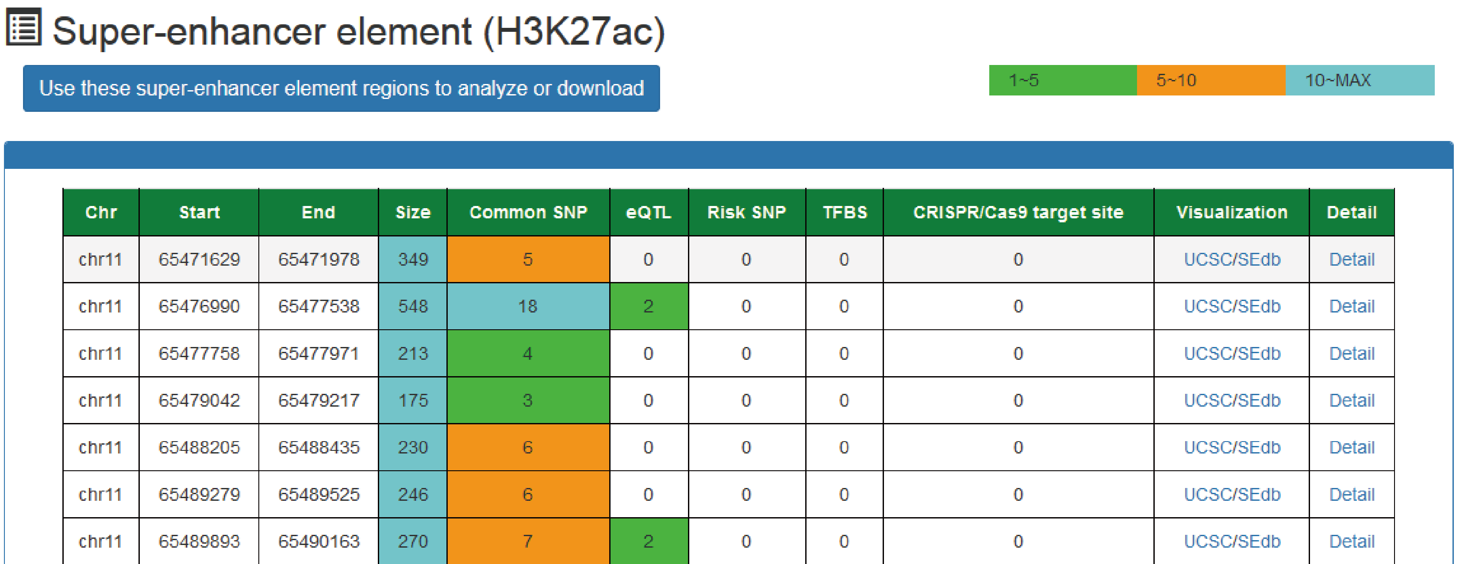Select Common SNP cell with value 5
This screenshot has height=564, width=1460.
tap(528, 259)
